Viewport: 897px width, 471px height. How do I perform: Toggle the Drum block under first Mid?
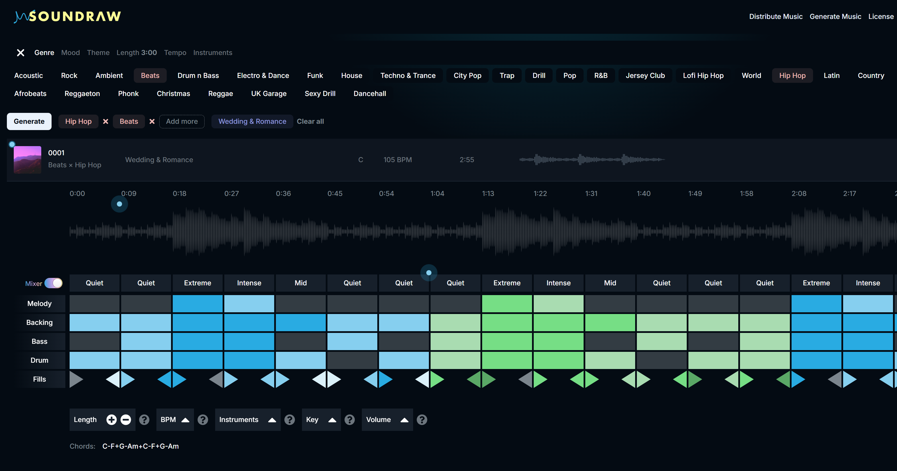coord(301,360)
